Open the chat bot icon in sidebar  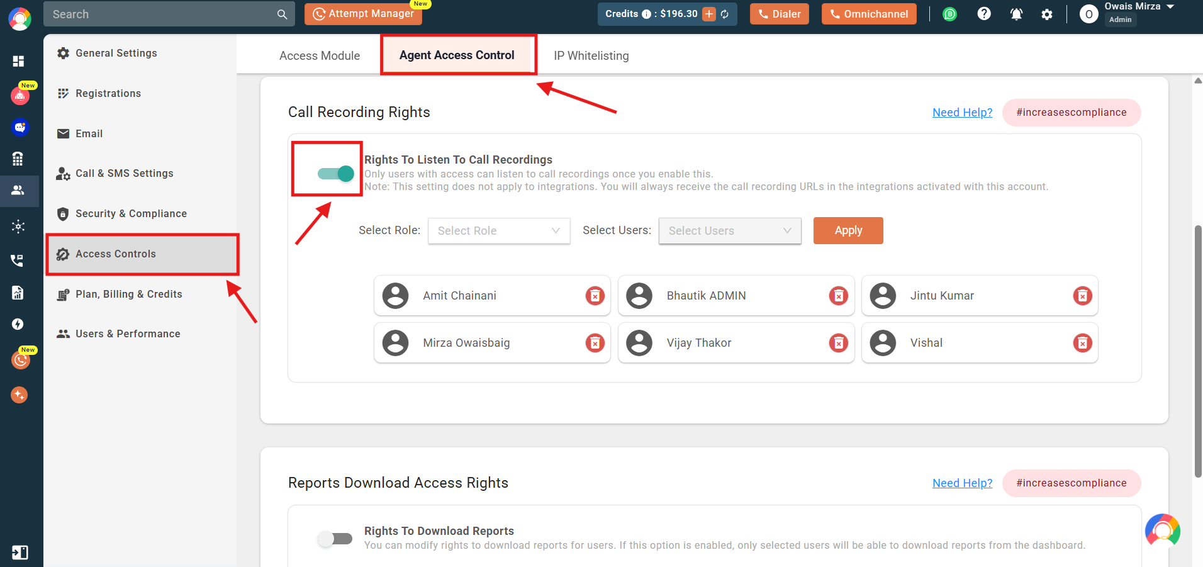[20, 127]
